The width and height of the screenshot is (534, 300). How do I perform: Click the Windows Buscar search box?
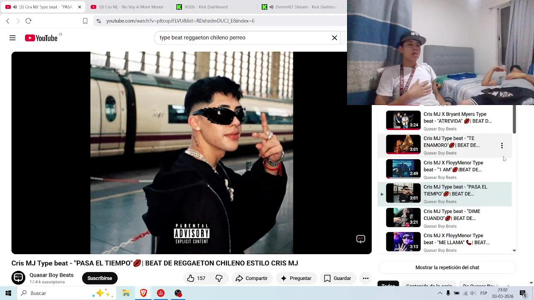[x=66, y=293]
